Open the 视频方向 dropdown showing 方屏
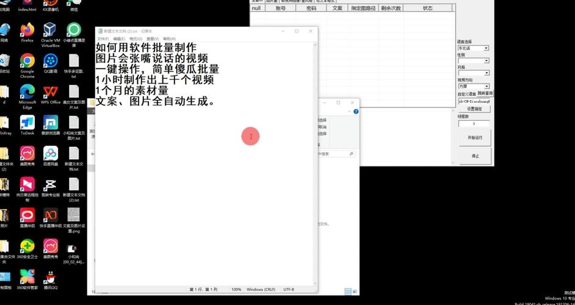 point(473,87)
